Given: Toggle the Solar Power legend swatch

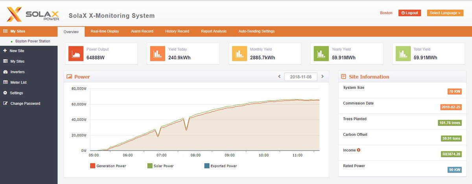Looking at the screenshot, I should 149,166.
